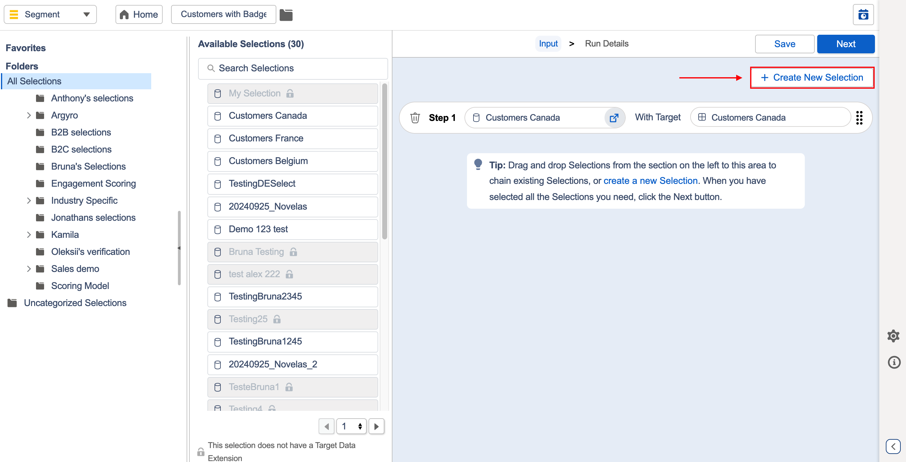Open Anthony's selections folder
Screen dimensions: 906x462
tap(92, 98)
